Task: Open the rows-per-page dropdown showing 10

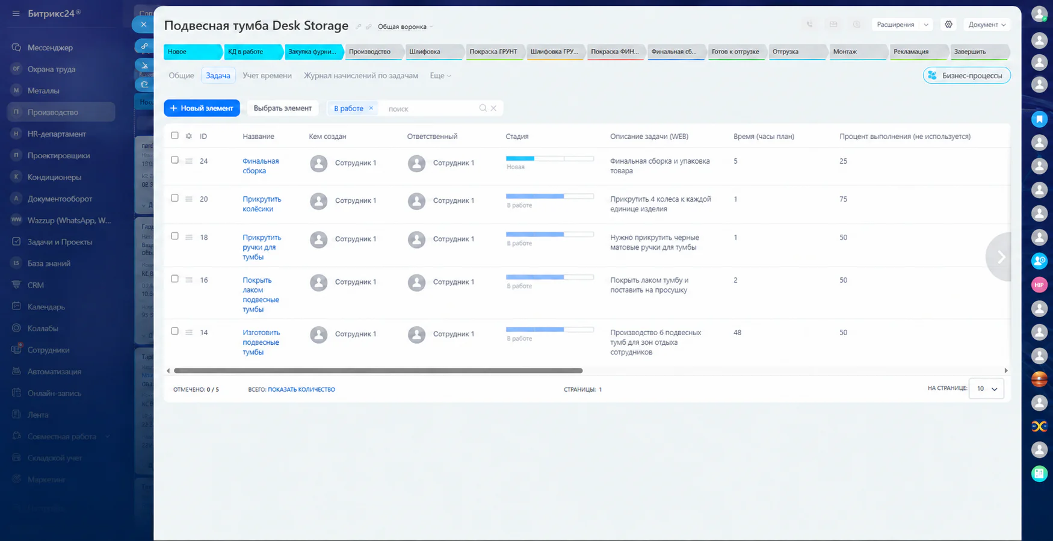Action: coord(987,389)
